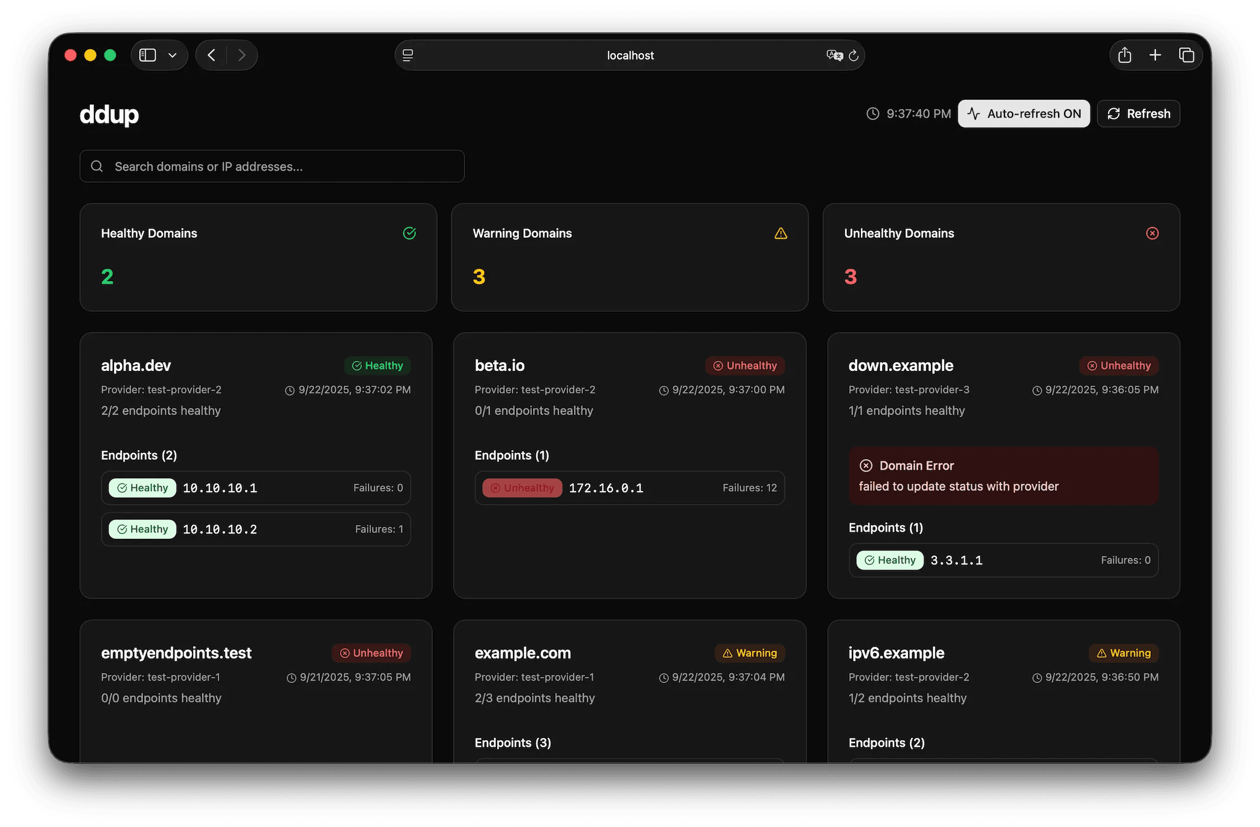Viewport: 1260px width, 827px height.
Task: Click the Healthy badge for 10.10.10.2
Action: point(142,529)
